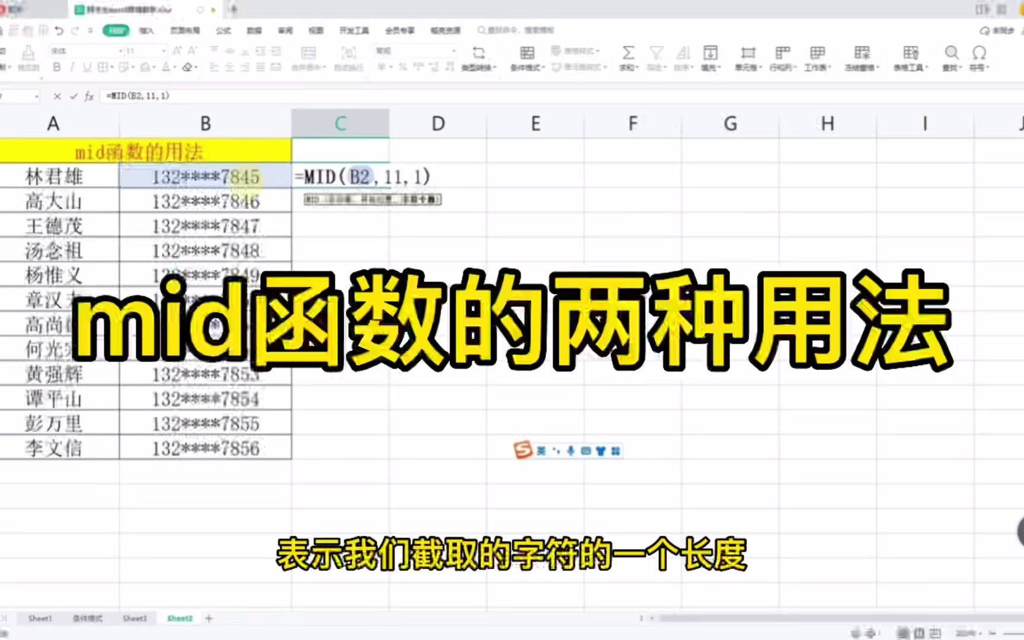
Task: Open the cell borders dropdown
Action: click(105, 67)
